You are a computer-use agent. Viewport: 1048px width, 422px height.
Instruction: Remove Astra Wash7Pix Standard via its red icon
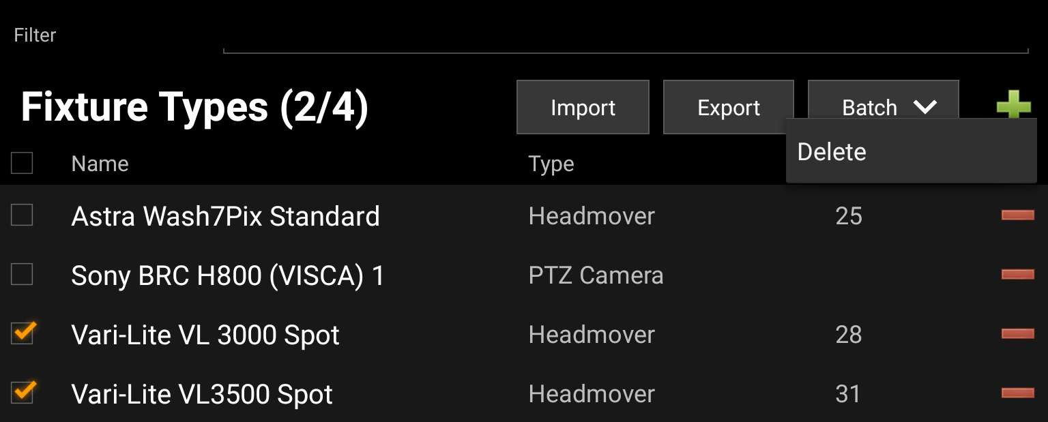pos(1017,215)
